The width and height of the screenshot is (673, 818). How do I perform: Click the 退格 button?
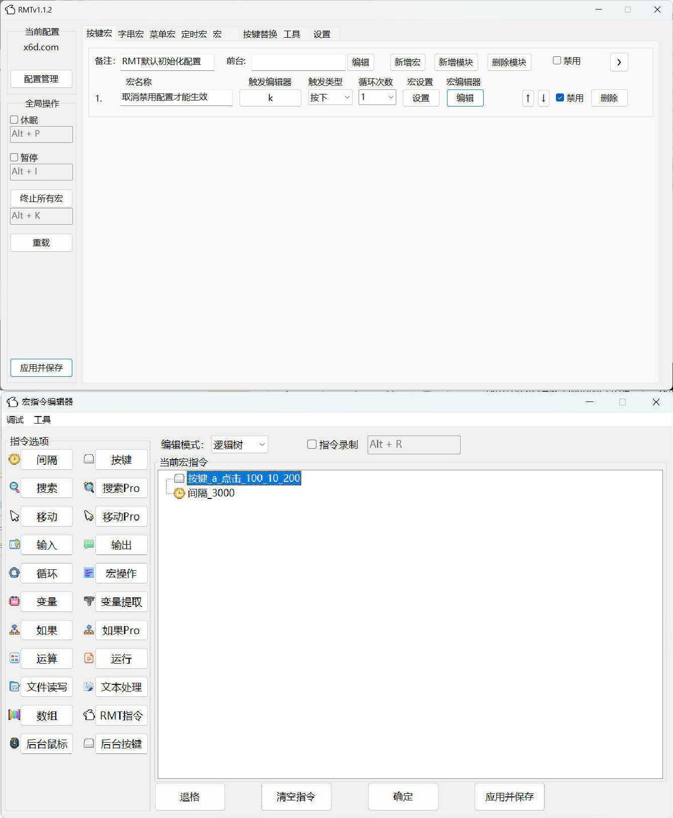click(190, 796)
